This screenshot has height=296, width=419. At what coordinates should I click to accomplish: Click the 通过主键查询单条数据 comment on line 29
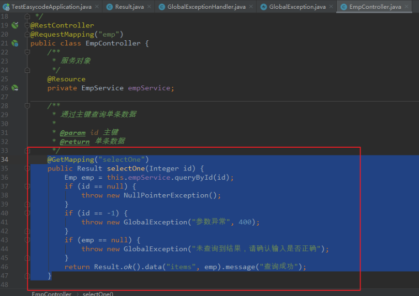[98, 115]
